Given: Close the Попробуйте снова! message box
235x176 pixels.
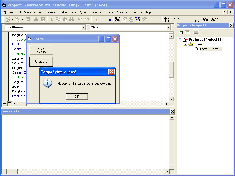Looking at the screenshot, I should [x=111, y=72].
